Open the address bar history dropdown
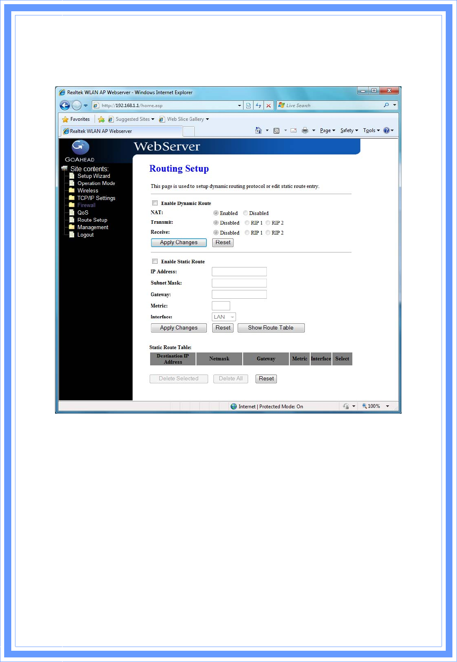This screenshot has height=662, width=457. point(239,105)
